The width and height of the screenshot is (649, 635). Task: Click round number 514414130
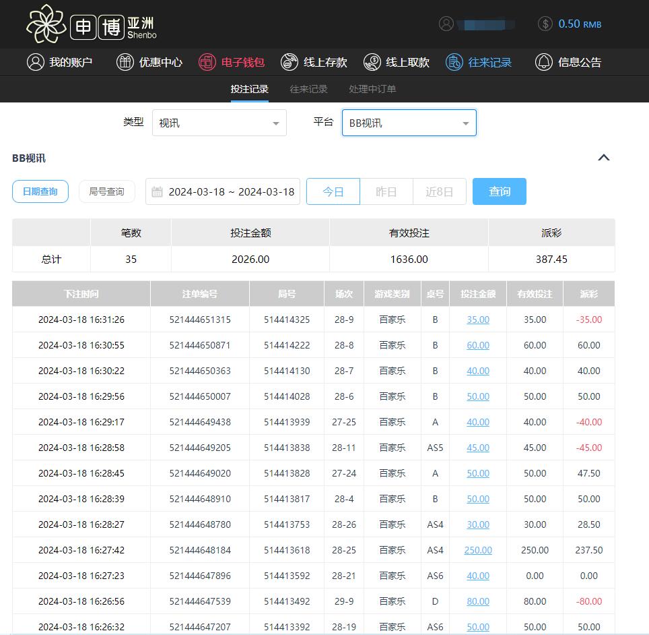click(x=287, y=371)
